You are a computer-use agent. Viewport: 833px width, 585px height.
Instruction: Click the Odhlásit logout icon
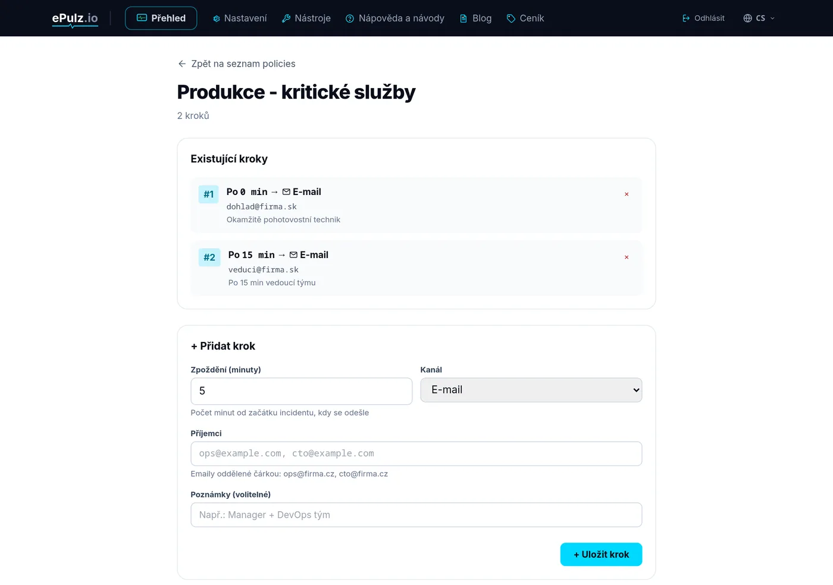pyautogui.click(x=686, y=18)
